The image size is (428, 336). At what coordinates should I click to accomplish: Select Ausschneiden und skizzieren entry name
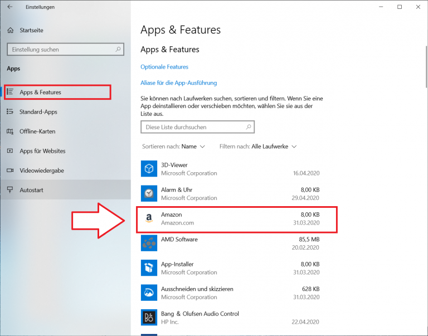click(x=197, y=289)
